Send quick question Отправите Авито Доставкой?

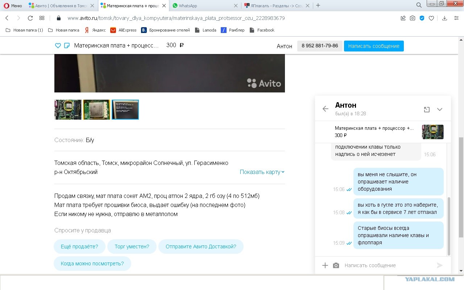(201, 246)
